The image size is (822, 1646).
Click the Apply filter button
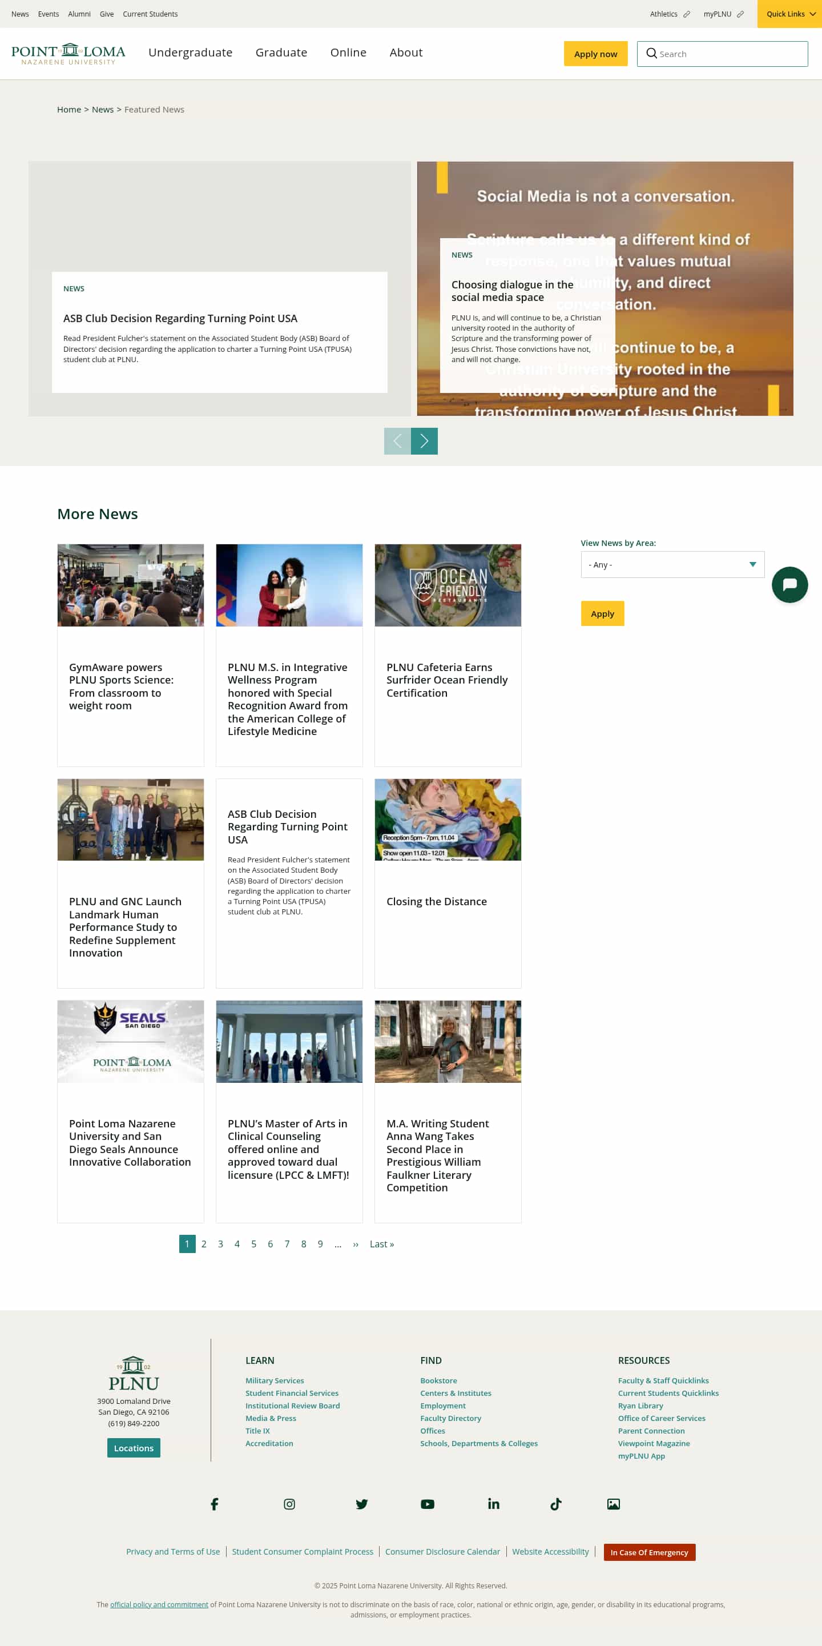coord(602,613)
